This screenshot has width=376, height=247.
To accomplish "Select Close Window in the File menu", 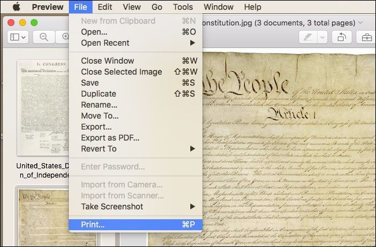I will click(x=135, y=61).
